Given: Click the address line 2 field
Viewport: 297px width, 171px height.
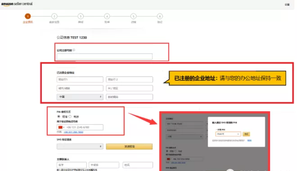Looking at the screenshot, I should point(129,79).
